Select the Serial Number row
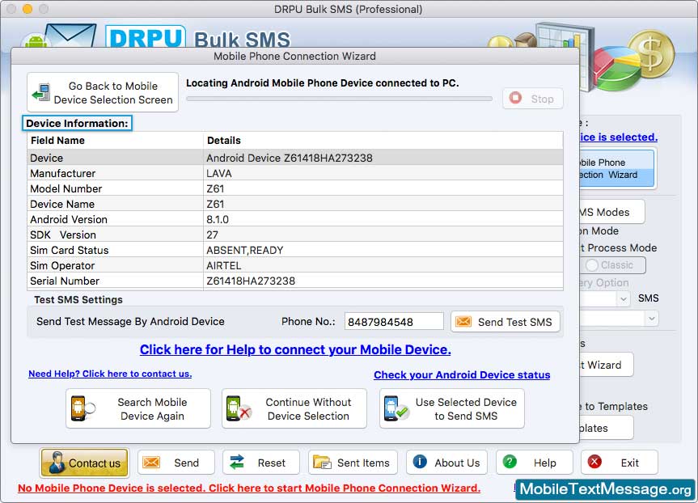 295,281
